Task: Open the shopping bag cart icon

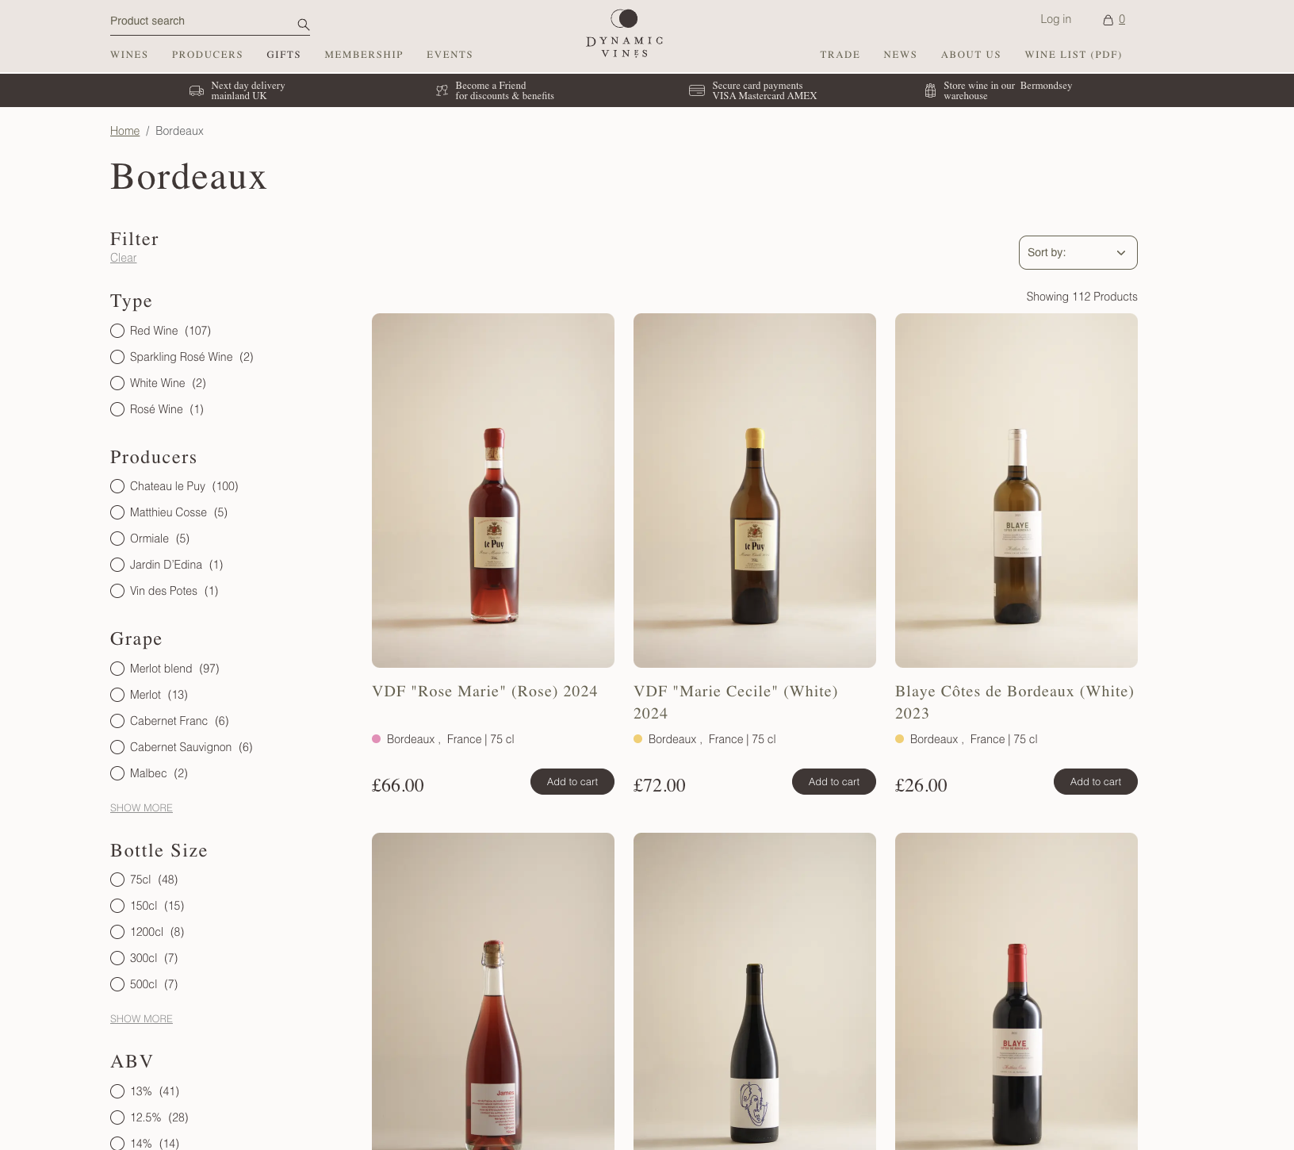Action: (1108, 20)
